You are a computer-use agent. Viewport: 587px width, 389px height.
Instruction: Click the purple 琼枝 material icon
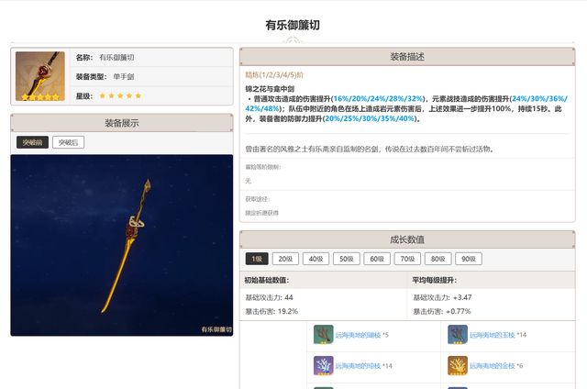tap(324, 365)
